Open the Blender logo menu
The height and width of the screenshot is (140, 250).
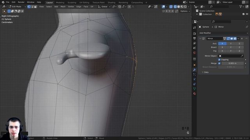point(3,2)
